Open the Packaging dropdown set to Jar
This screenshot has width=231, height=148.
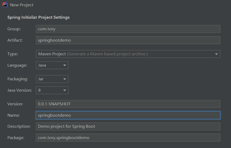click(x=52, y=79)
